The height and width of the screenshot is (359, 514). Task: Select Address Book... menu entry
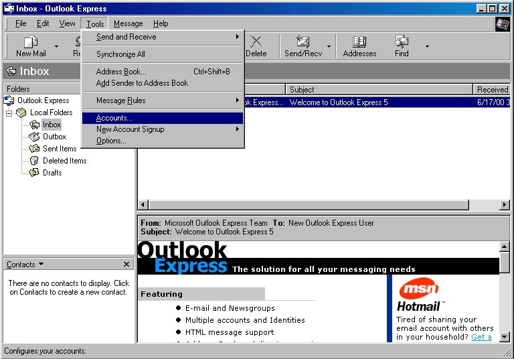pos(163,72)
